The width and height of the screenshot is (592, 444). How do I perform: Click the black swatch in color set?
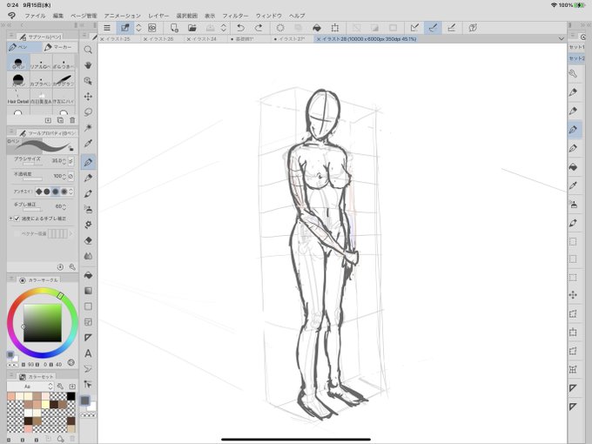pos(71,396)
